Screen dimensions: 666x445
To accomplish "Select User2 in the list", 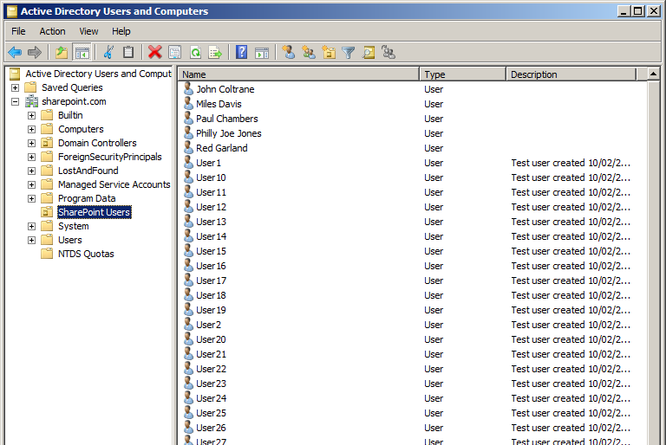I will tap(208, 325).
